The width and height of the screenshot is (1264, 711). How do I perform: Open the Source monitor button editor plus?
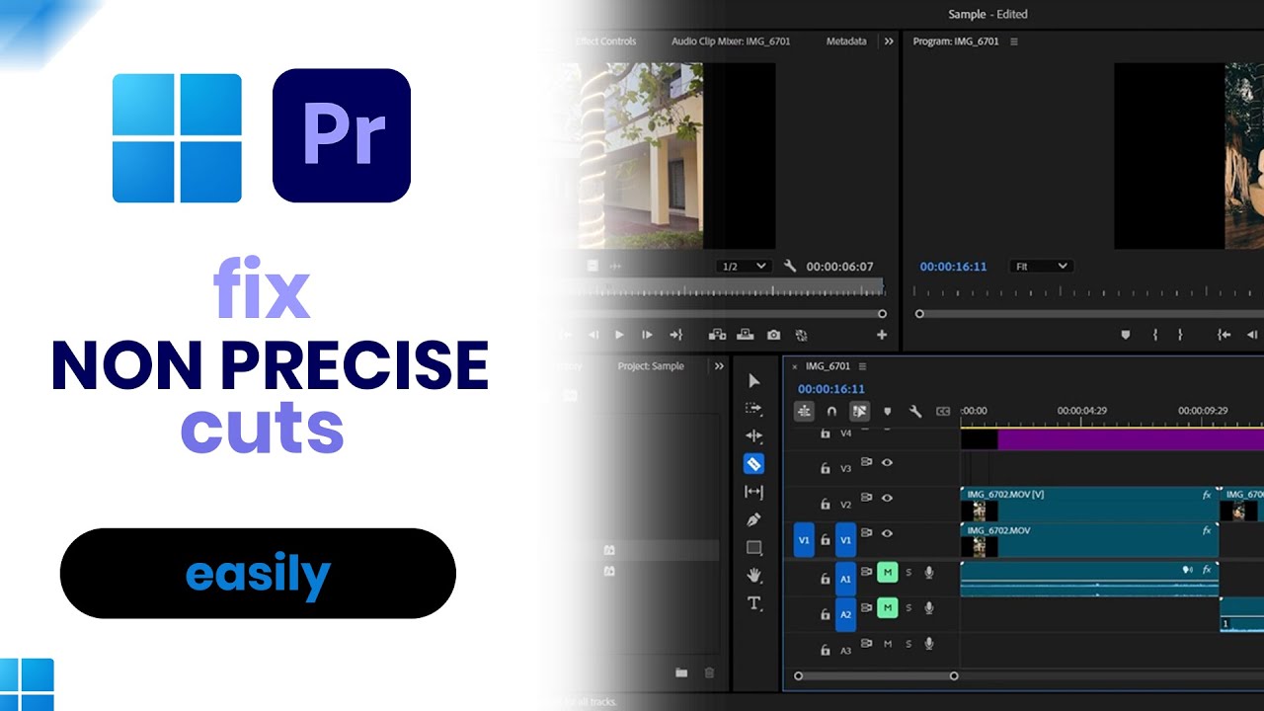pyautogui.click(x=882, y=335)
